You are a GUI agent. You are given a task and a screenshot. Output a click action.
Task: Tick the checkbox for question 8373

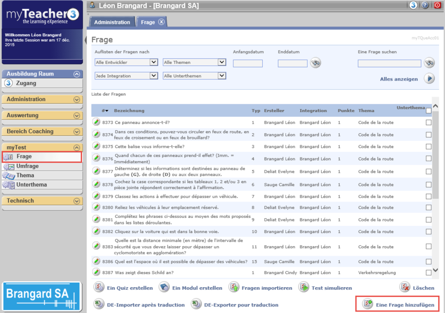(429, 123)
